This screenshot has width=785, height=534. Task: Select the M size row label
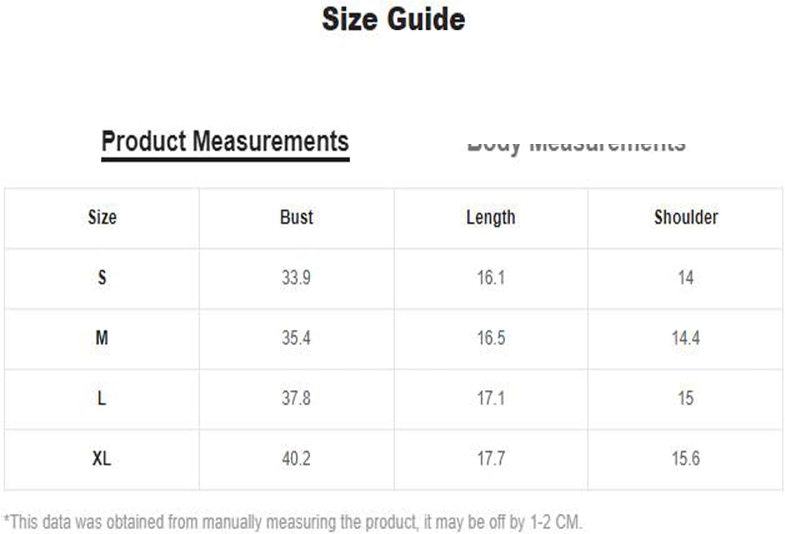[x=102, y=338]
